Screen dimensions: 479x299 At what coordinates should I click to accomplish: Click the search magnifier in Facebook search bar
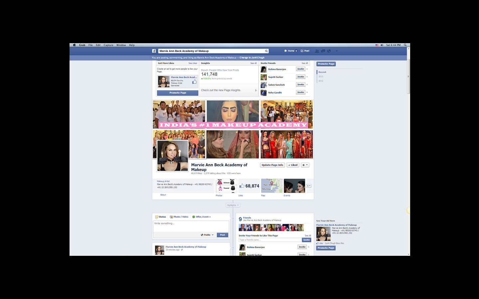[x=266, y=51]
